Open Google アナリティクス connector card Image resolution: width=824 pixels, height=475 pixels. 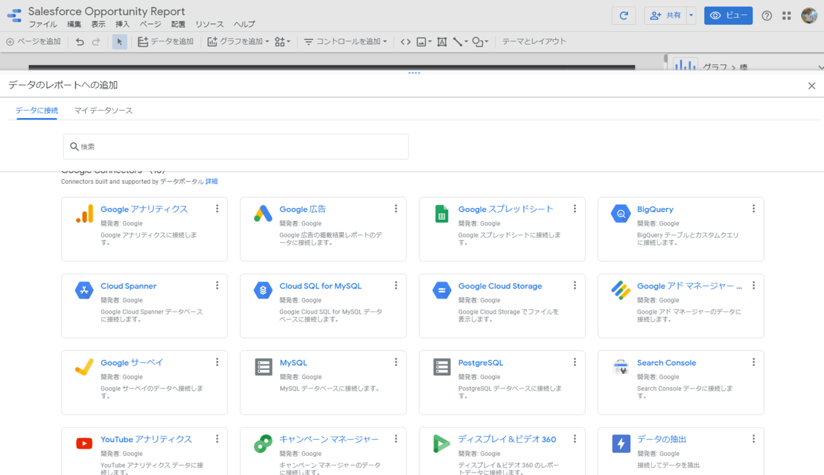click(x=144, y=229)
